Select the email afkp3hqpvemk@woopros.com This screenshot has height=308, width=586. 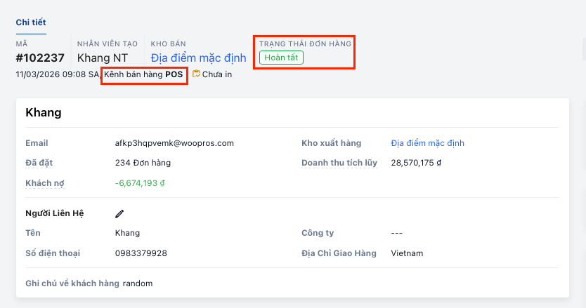(174, 143)
